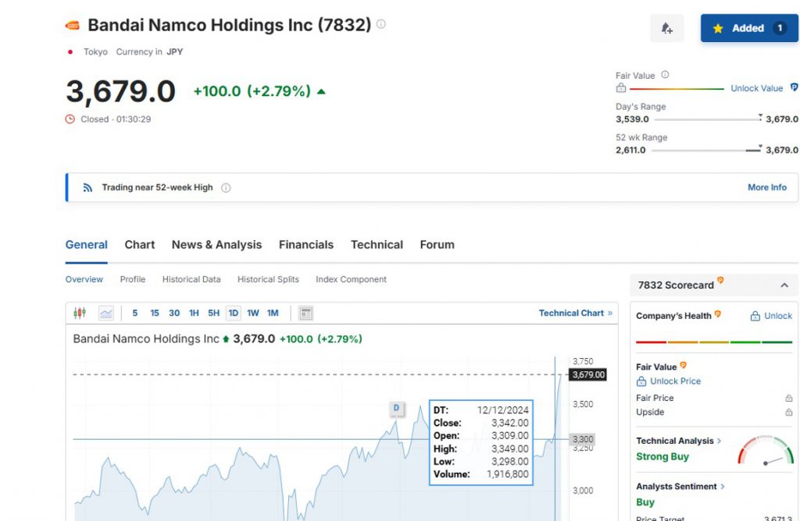800x521 pixels.
Task: Select the 1H chart interval
Action: point(194,314)
